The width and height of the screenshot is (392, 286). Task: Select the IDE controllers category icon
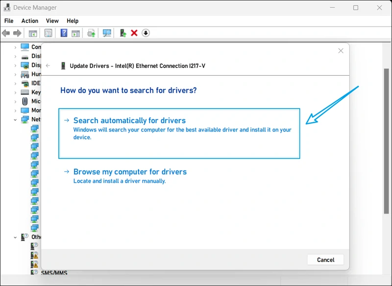[25, 83]
